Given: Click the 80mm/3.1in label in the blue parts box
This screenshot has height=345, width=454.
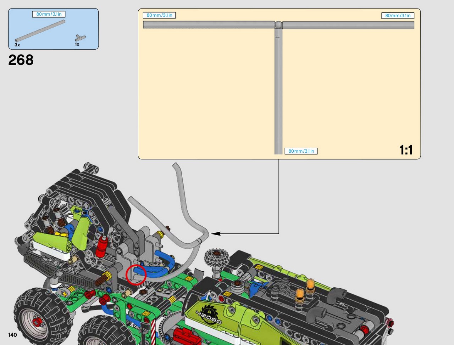Looking at the screenshot, I should click(x=49, y=14).
